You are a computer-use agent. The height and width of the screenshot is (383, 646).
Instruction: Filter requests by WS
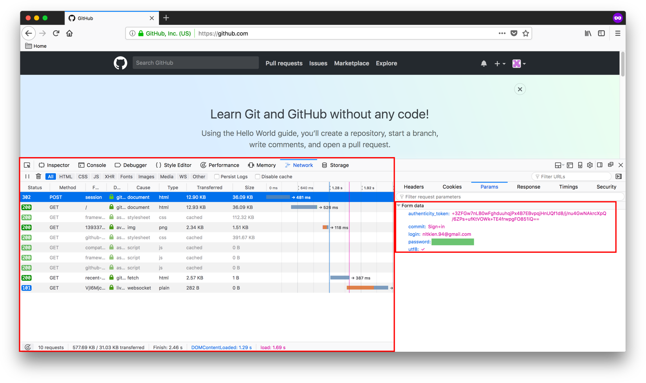coord(183,177)
